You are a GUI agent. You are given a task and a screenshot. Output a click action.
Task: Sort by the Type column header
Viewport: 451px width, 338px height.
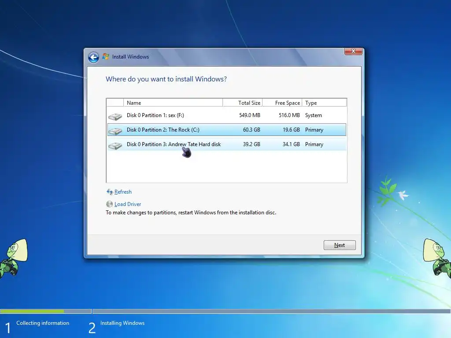coord(324,103)
